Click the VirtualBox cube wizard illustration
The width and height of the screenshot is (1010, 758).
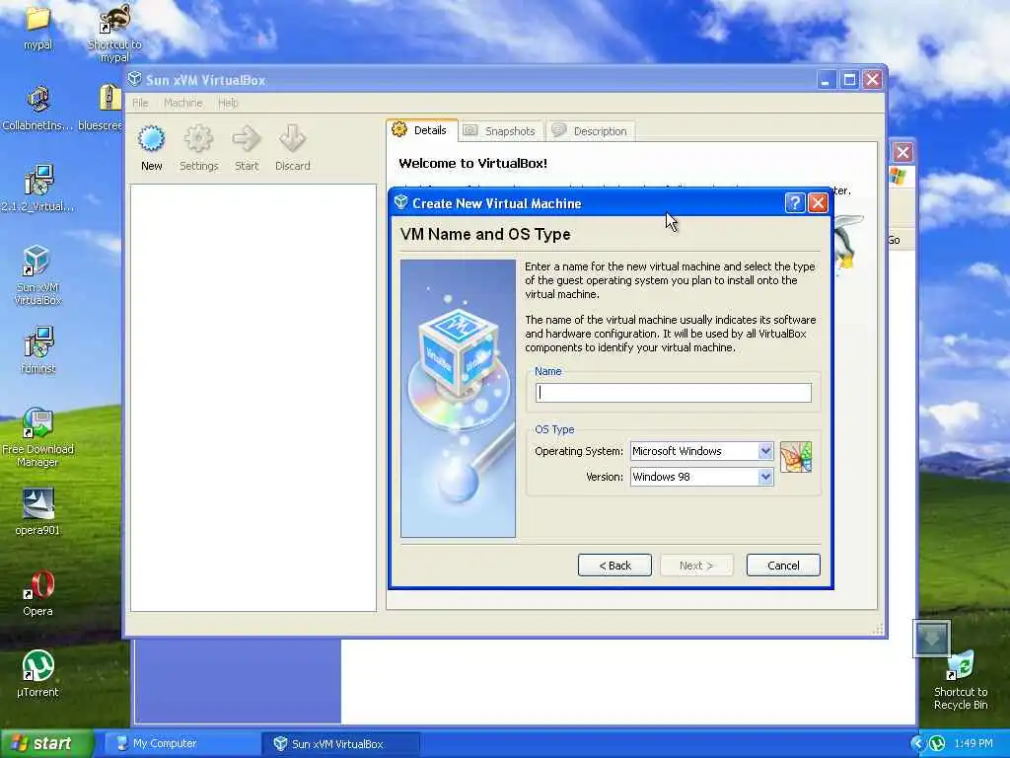pyautogui.click(x=458, y=399)
